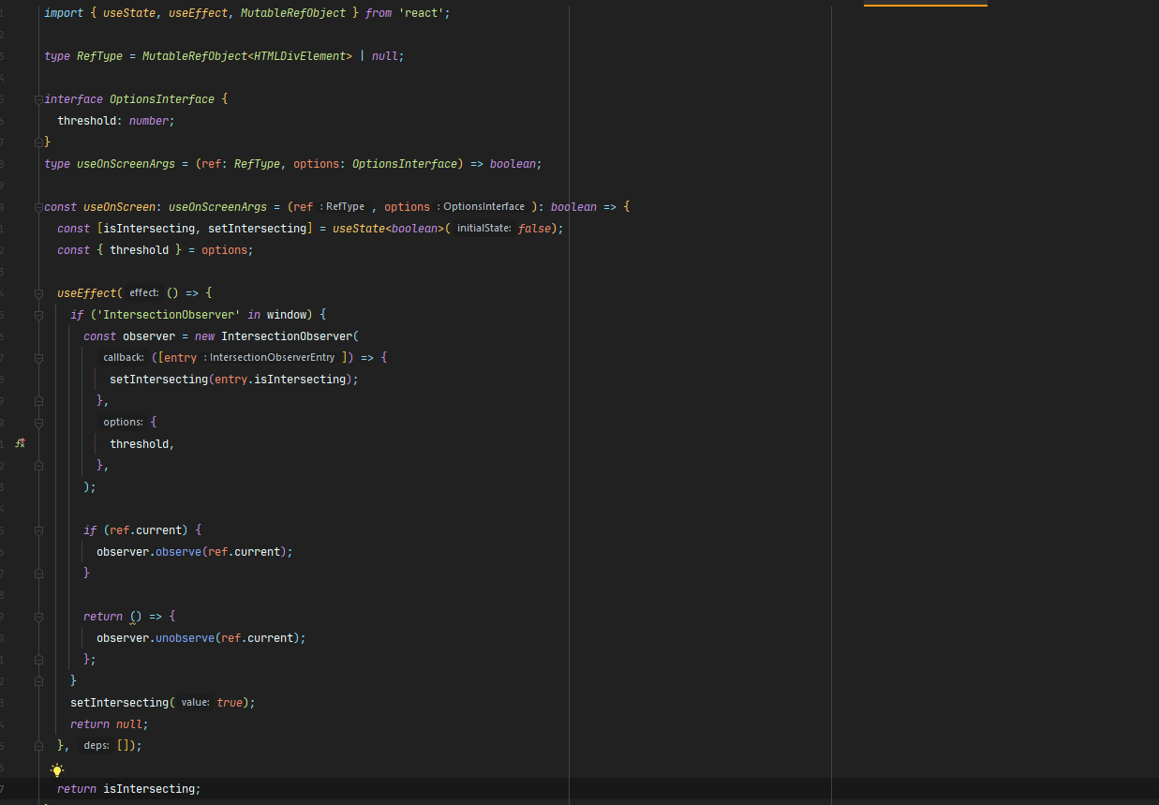Click the 'options:' inlay hint before brace
Viewport: 1159px width, 805px height.
(123, 423)
